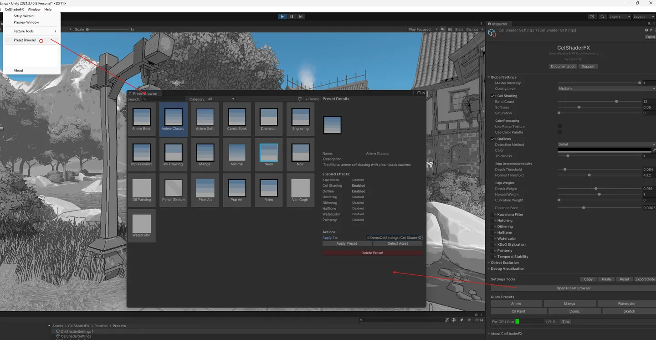
Task: Select Preset Browser menu entry
Action: [x=31, y=40]
